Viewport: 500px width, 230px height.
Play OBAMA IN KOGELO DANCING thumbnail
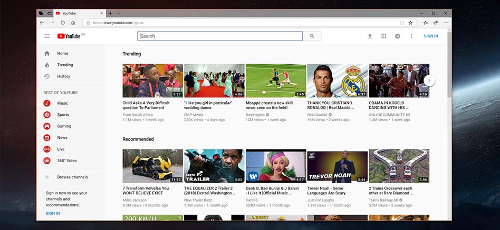(399, 81)
